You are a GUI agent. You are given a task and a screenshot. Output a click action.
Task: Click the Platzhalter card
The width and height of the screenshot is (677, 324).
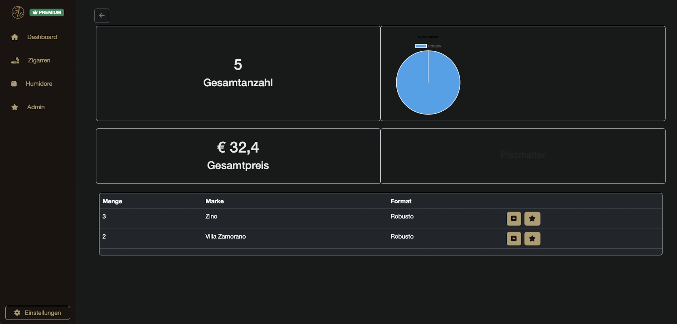point(523,156)
